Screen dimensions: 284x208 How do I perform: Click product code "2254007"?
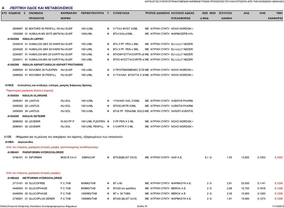[17, 54]
